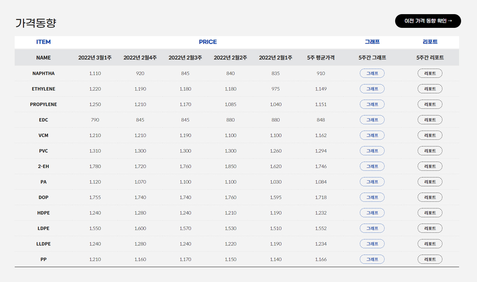Click LDPE 2월4주 price 1,600
Viewport: 477px width, 282px height.
(140, 228)
